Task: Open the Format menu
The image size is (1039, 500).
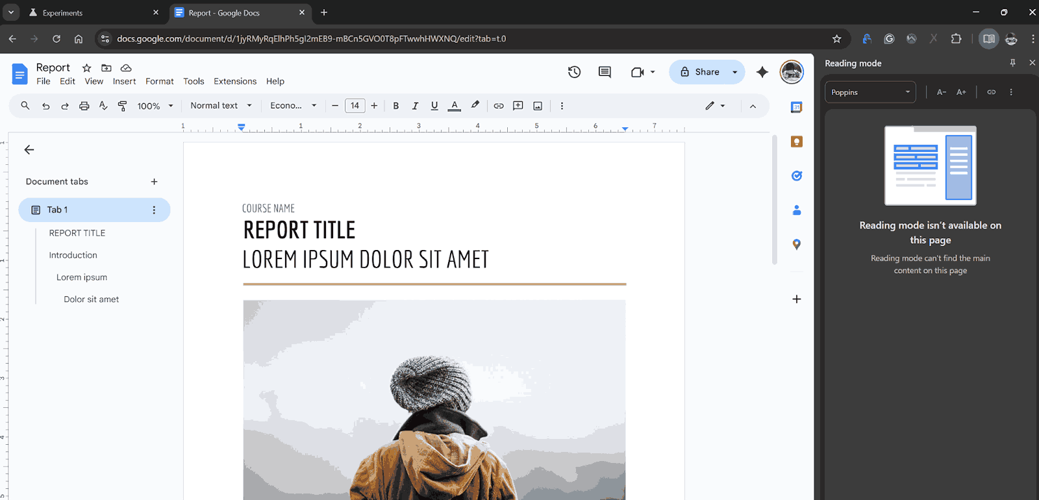Action: pos(159,81)
